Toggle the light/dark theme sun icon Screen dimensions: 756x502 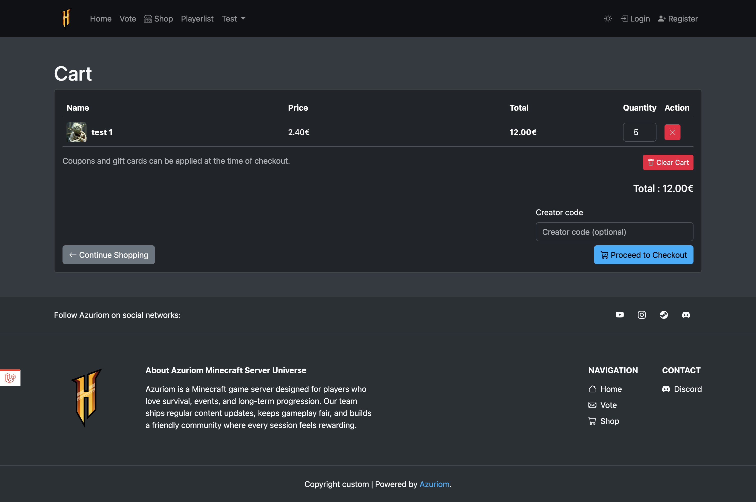tap(608, 19)
